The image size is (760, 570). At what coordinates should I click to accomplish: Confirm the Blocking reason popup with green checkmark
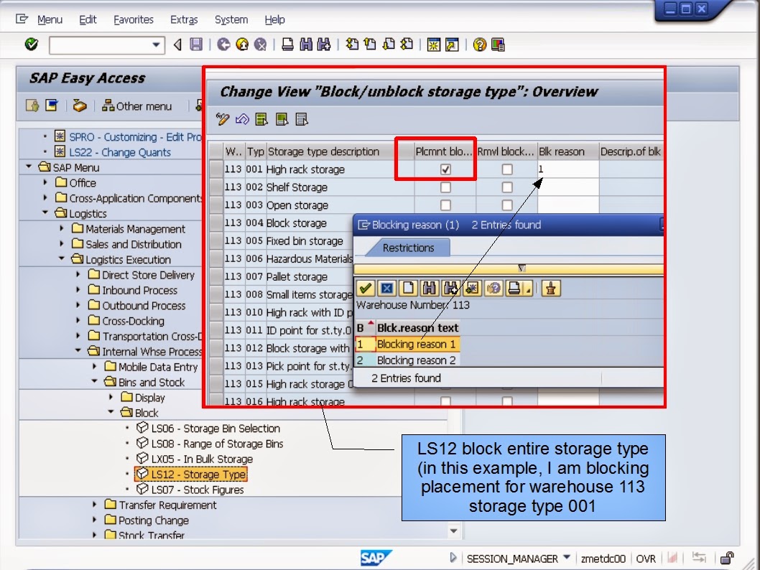tap(364, 288)
